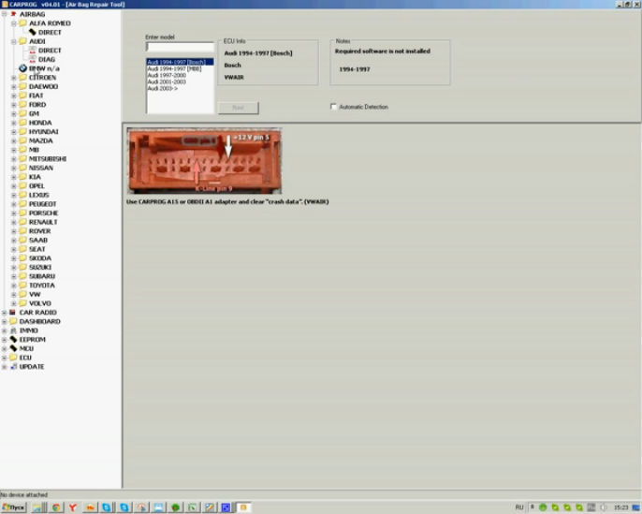Click the UPDATE icon in tree

[13, 367]
